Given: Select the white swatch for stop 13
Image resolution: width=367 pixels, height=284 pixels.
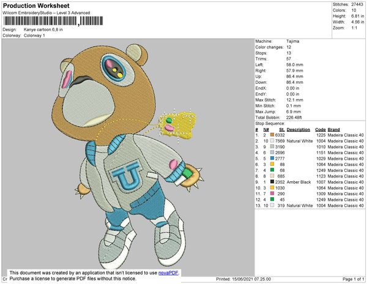Looking at the screenshot, I should 272,205.
